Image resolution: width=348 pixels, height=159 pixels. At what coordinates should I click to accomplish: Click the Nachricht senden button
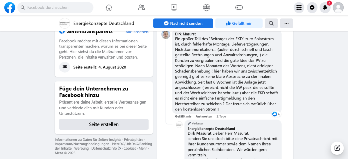pyautogui.click(x=183, y=23)
